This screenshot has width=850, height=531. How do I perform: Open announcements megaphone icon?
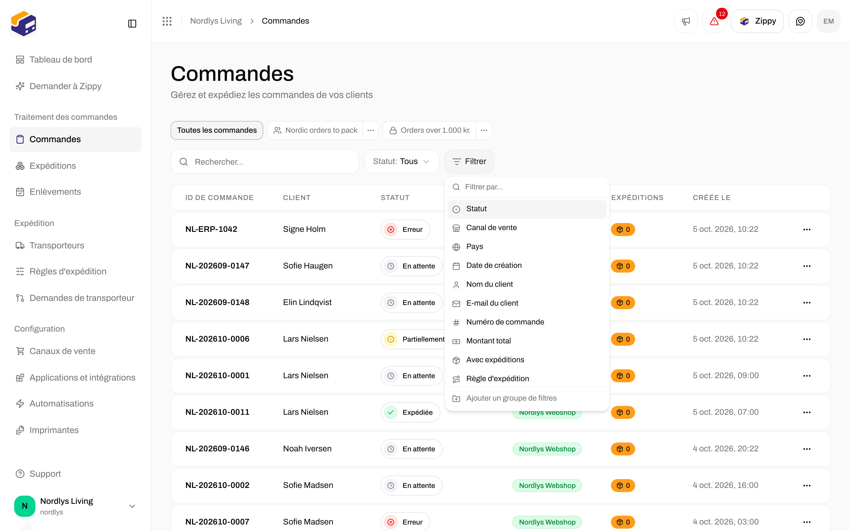686,21
